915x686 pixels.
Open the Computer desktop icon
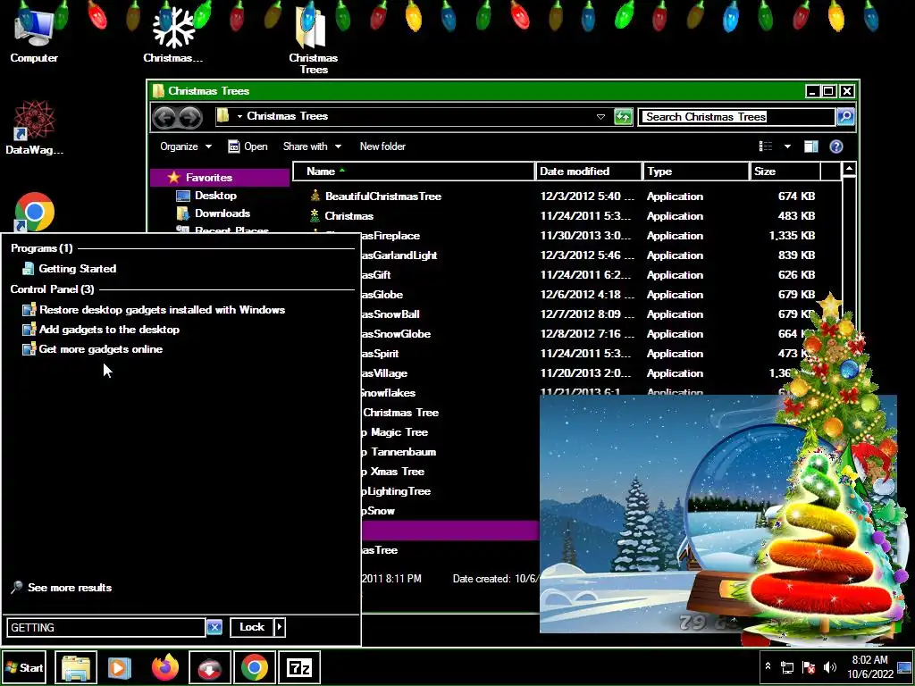[x=34, y=36]
